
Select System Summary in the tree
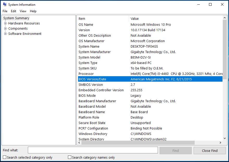[x=16, y=18]
